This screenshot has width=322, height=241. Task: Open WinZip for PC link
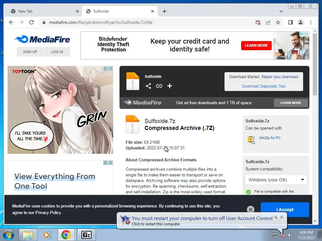[269, 138]
